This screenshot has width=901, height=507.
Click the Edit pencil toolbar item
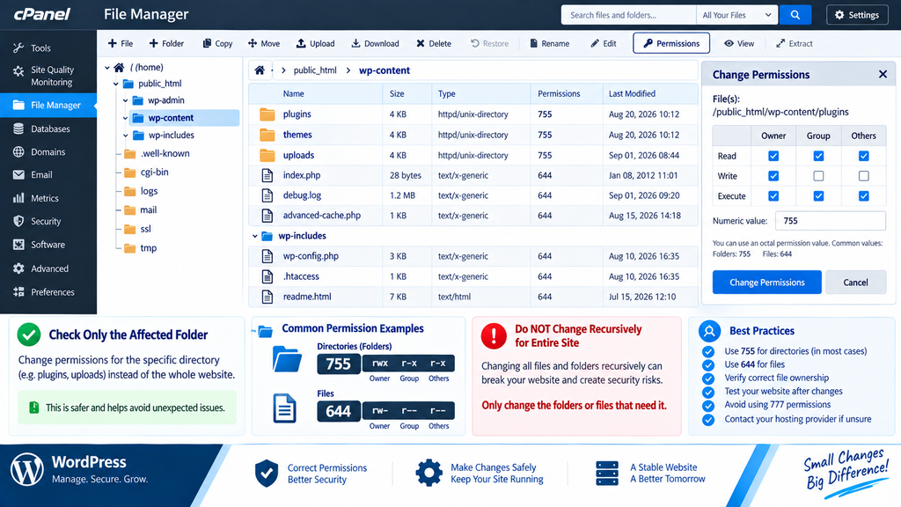(603, 43)
